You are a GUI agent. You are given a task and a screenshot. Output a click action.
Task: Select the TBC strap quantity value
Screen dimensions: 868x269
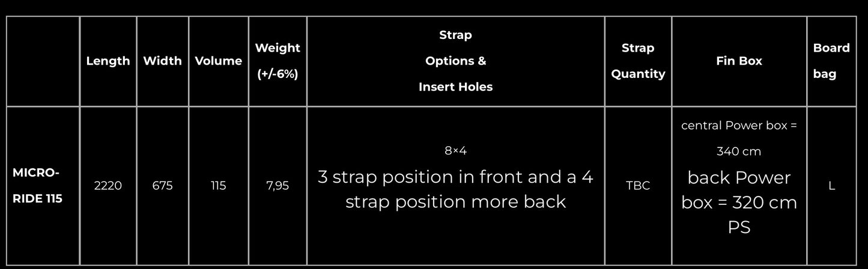click(638, 186)
